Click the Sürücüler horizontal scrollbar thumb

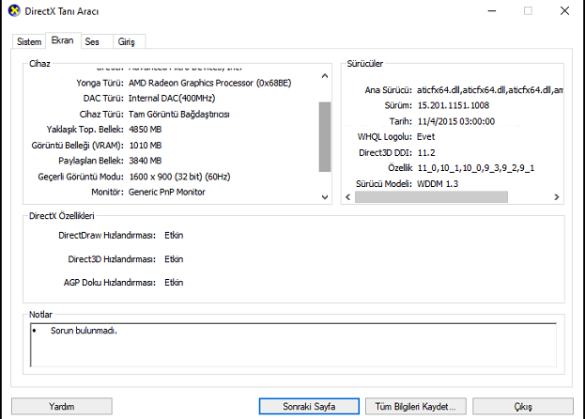[431, 197]
